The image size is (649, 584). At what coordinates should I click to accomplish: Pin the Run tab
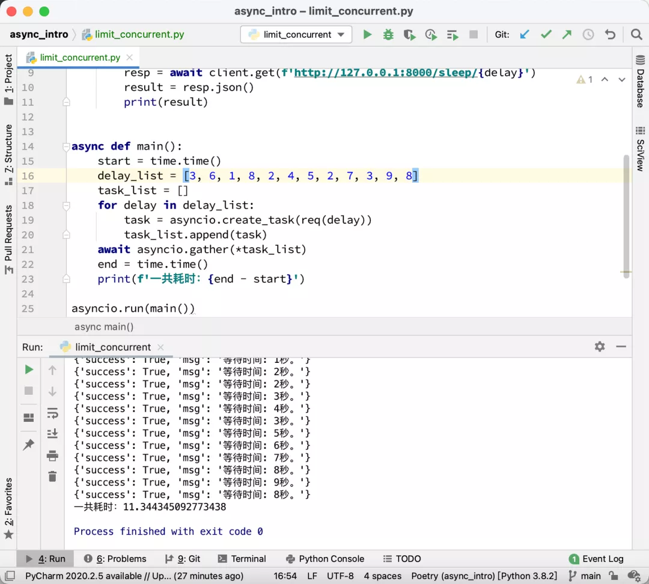(x=28, y=445)
